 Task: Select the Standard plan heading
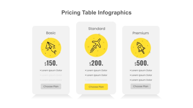tap(96, 29)
